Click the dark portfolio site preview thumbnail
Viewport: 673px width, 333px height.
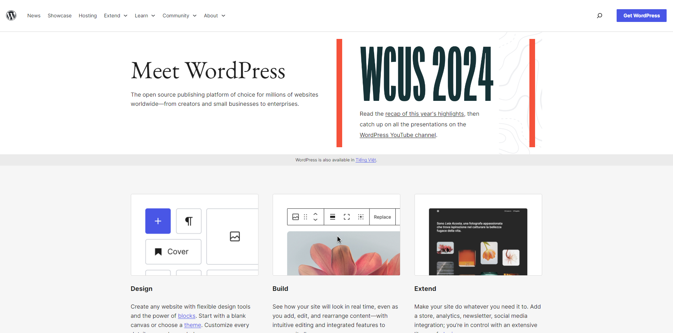pos(478,242)
